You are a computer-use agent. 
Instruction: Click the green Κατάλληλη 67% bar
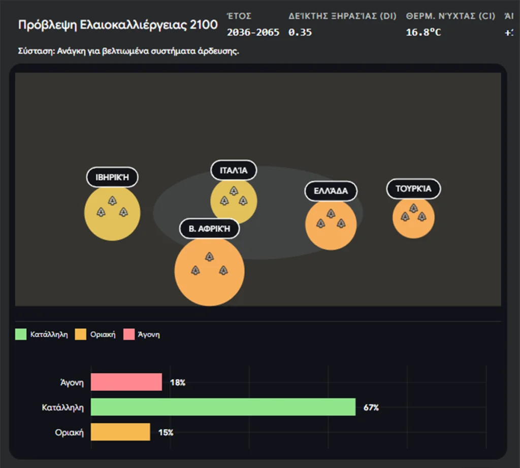tap(223, 407)
